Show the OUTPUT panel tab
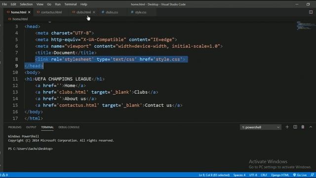Viewport: 316px width, 178px height. click(x=31, y=127)
